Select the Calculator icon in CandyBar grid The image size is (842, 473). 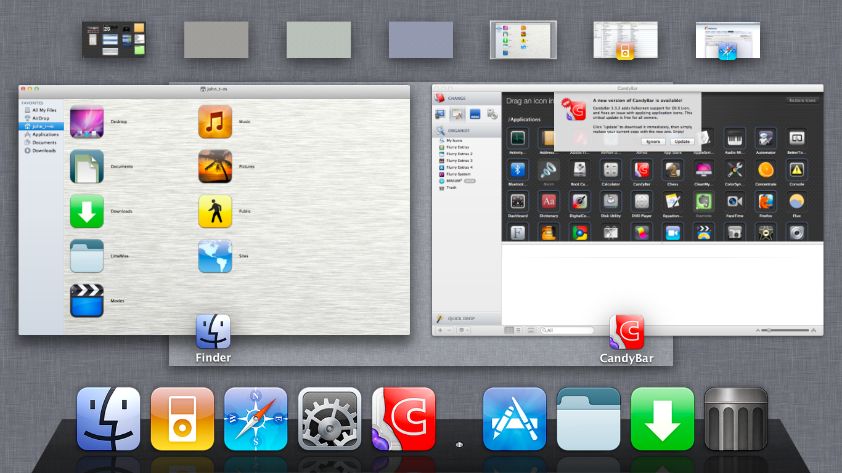(611, 169)
